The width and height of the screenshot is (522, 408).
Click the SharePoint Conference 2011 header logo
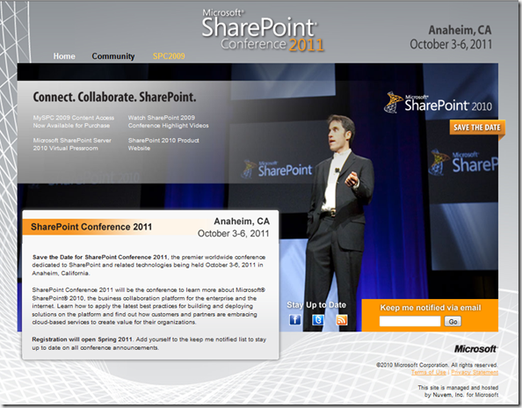pos(263,31)
